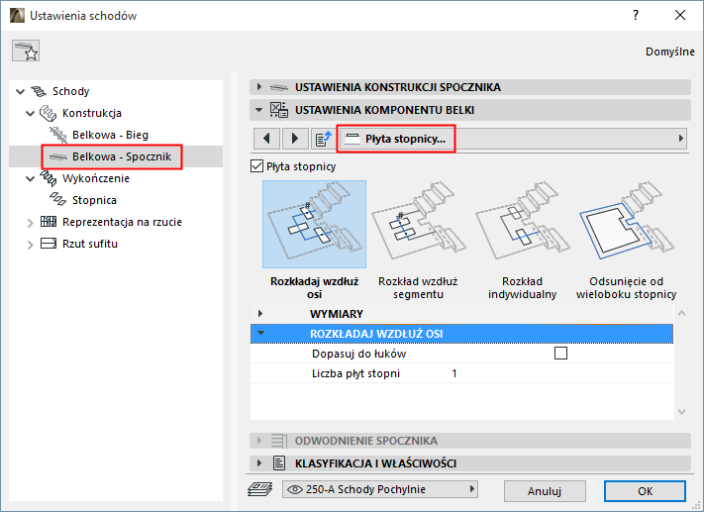The image size is (704, 512).
Task: Click the Belkowa - Spocznik landing icon
Action: [58, 156]
